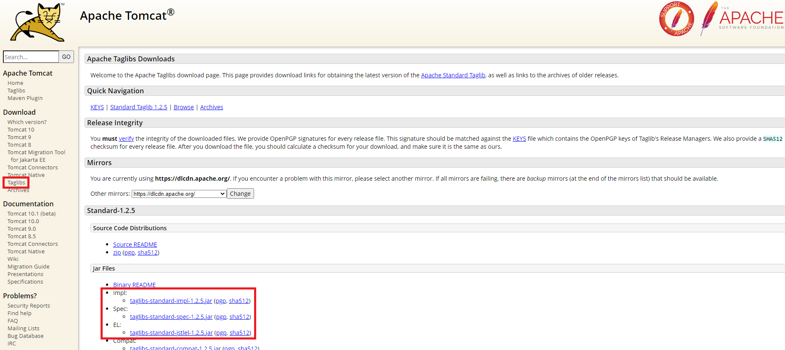Go to Tomcat 10 download page
This screenshot has width=785, height=350.
coord(21,130)
